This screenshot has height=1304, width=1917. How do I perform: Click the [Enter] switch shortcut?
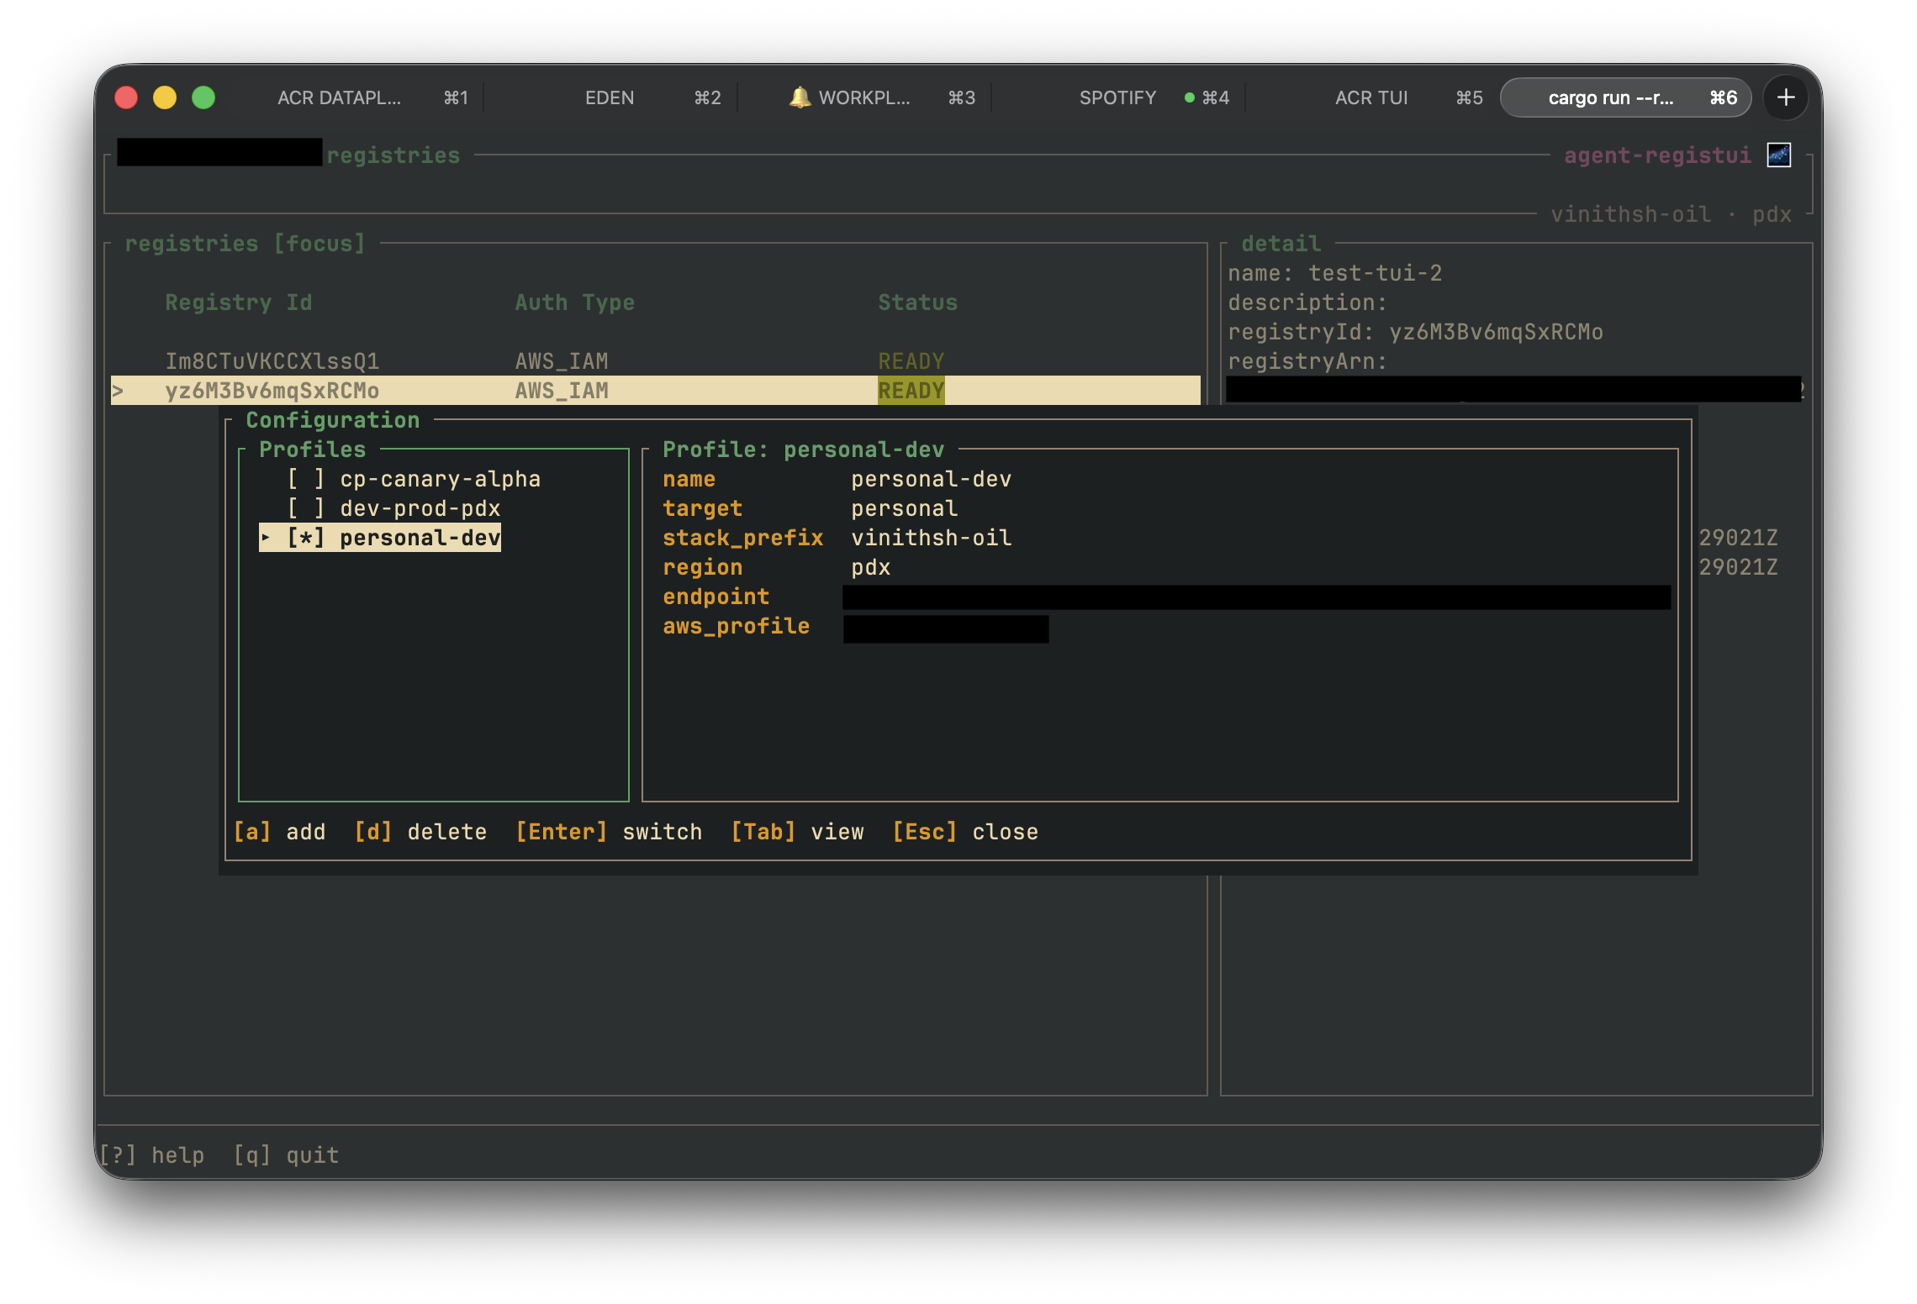pyautogui.click(x=609, y=832)
